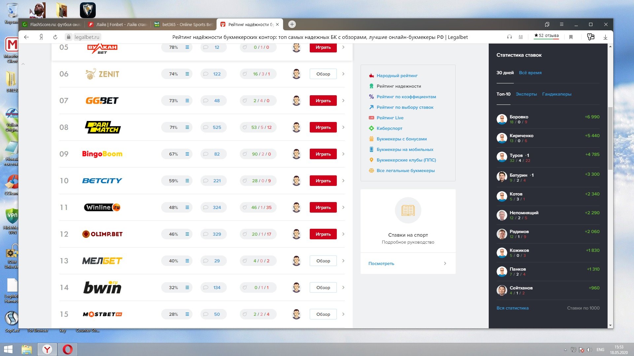Click the browser reload icon

55,37
